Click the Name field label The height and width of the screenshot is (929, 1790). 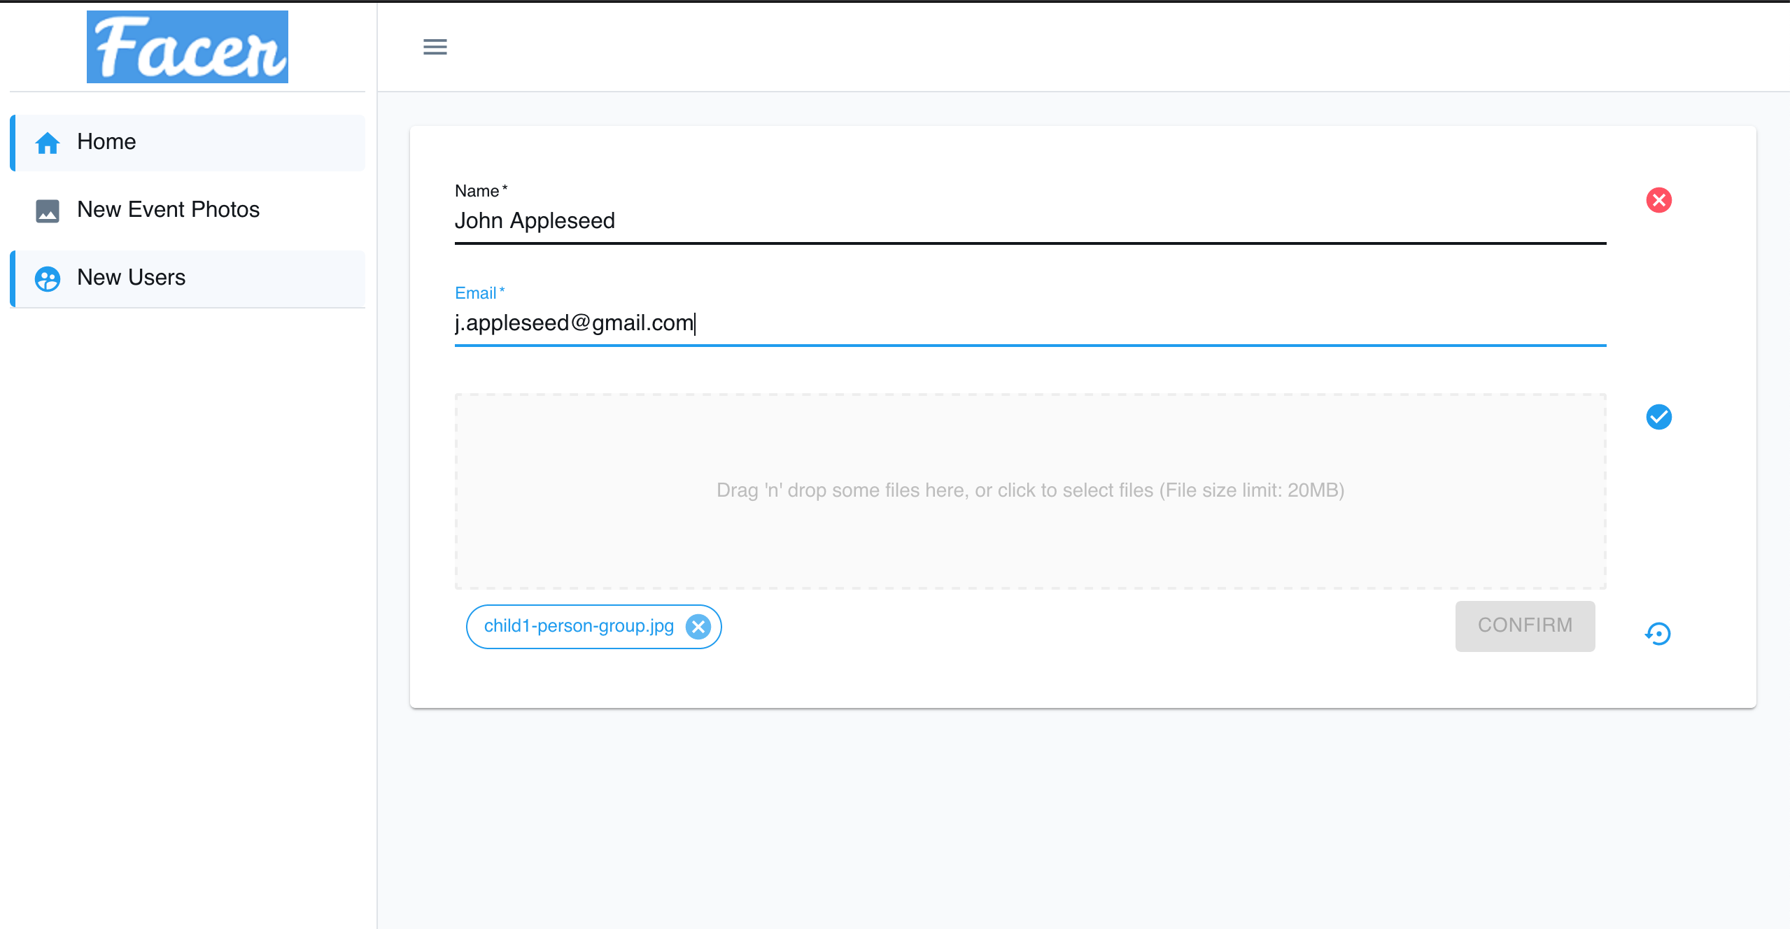coord(477,191)
